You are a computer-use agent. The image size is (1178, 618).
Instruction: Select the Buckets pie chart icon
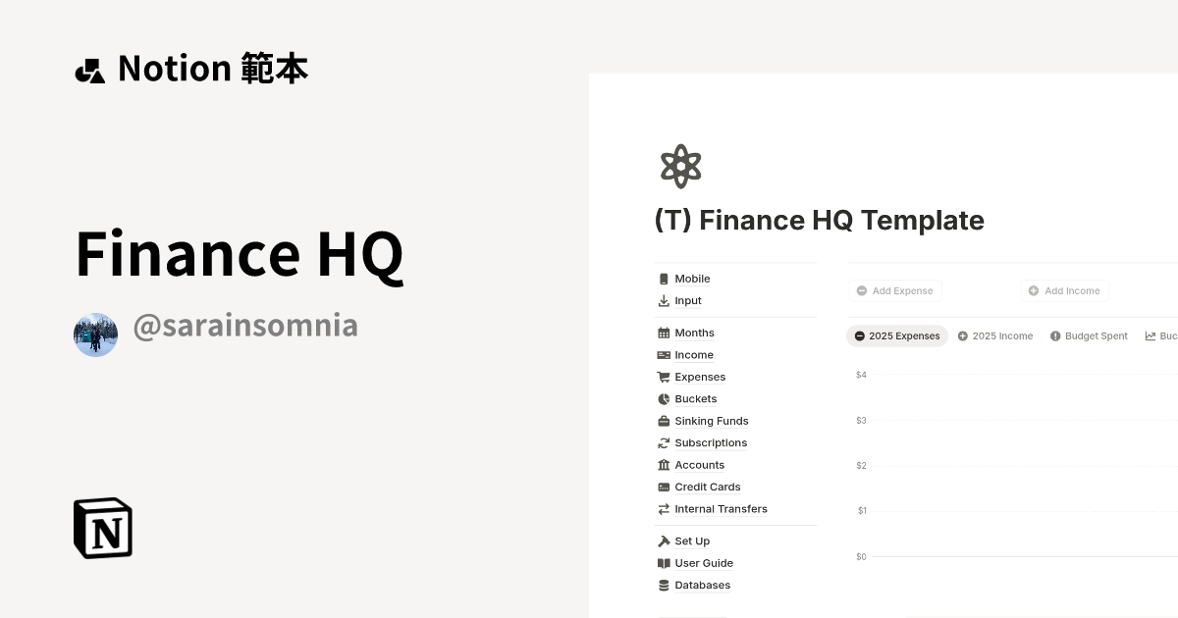pos(664,398)
